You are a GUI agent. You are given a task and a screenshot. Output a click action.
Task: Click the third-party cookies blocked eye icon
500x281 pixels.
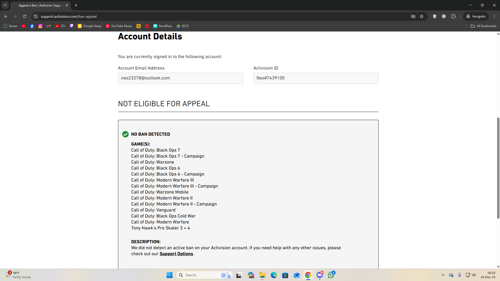click(x=413, y=16)
